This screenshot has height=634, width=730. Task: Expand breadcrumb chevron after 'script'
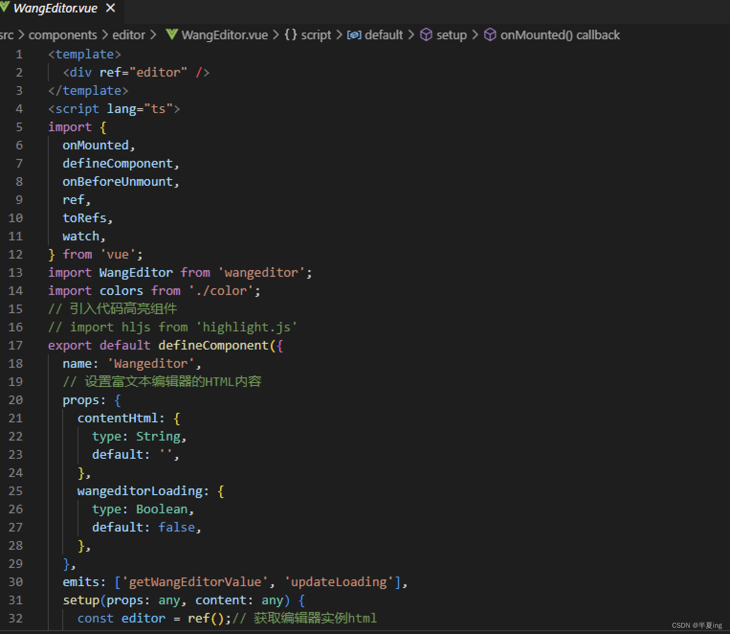339,35
